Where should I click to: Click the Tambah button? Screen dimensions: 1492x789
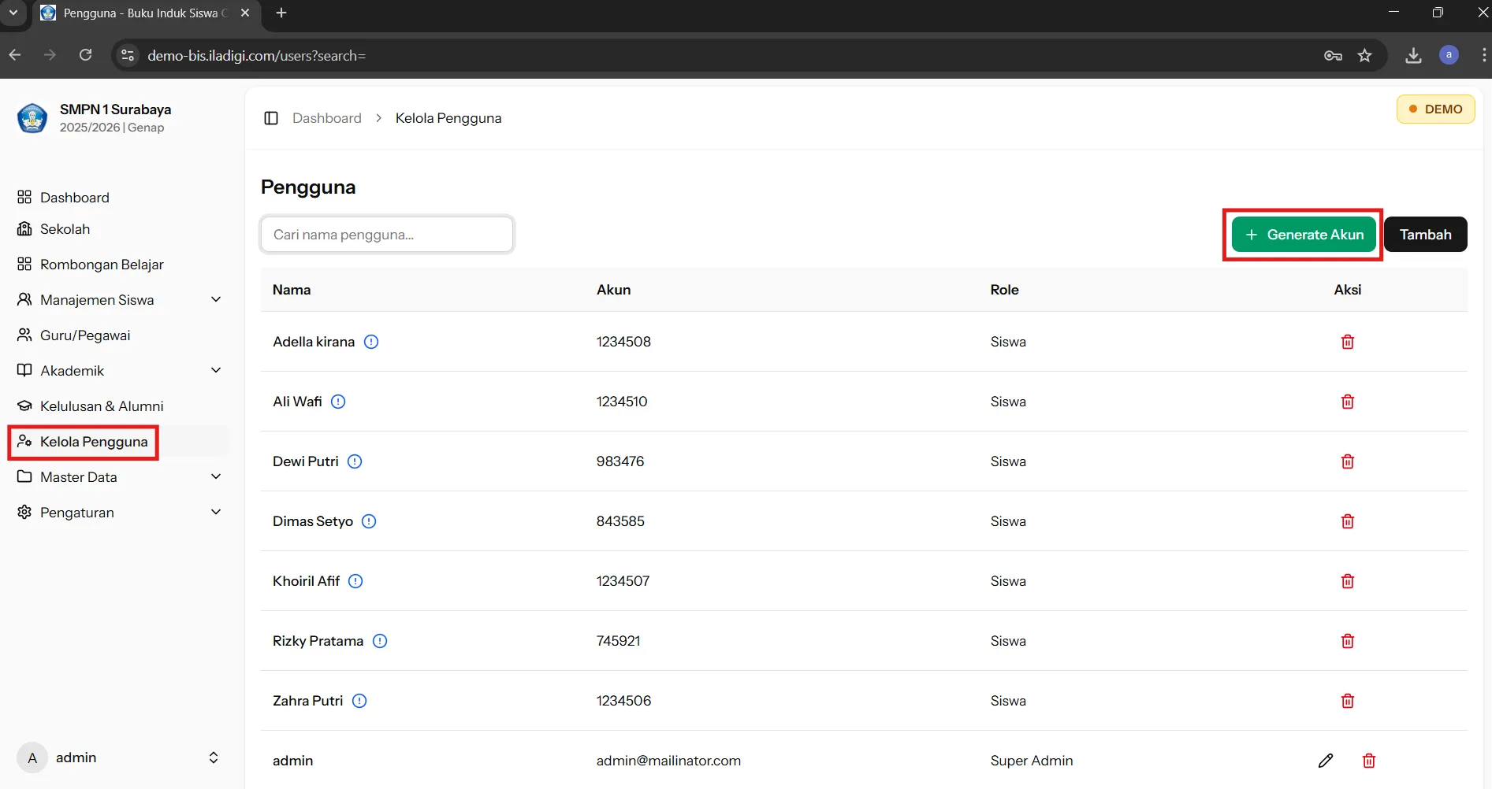1425,235
